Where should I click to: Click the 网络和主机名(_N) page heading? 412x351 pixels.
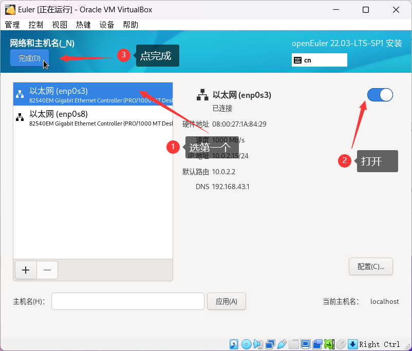[42, 43]
